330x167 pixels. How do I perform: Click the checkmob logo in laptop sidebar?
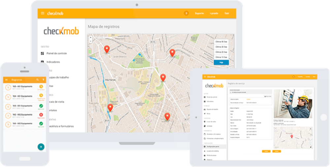tap(61, 31)
